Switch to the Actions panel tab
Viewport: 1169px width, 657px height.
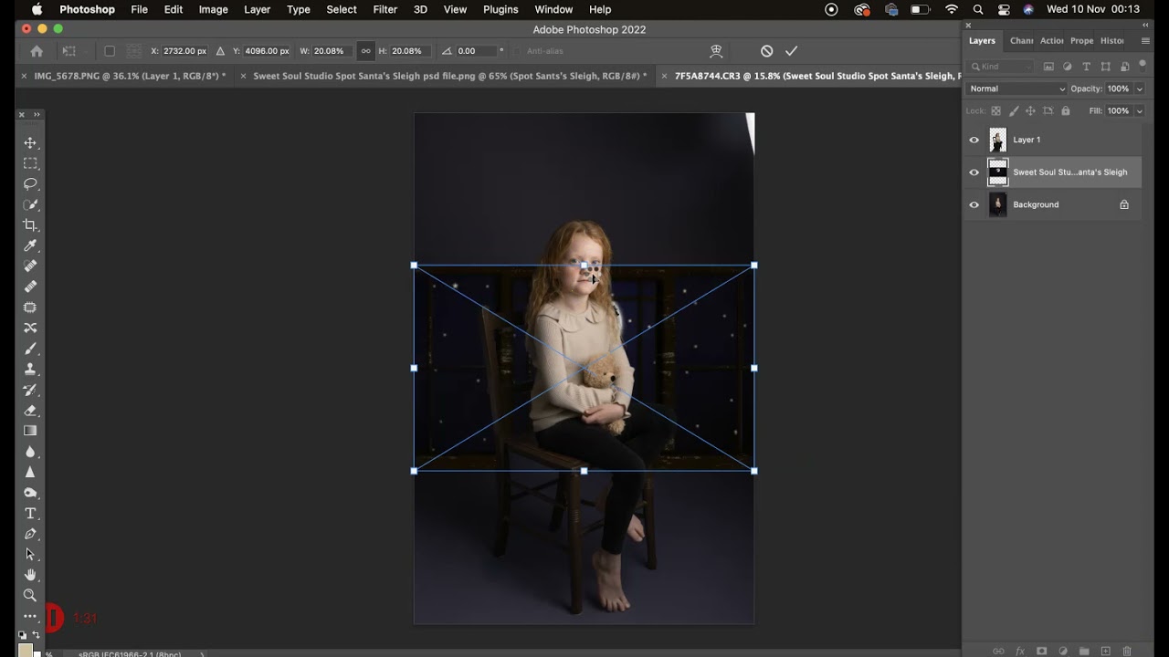[x=1051, y=41]
